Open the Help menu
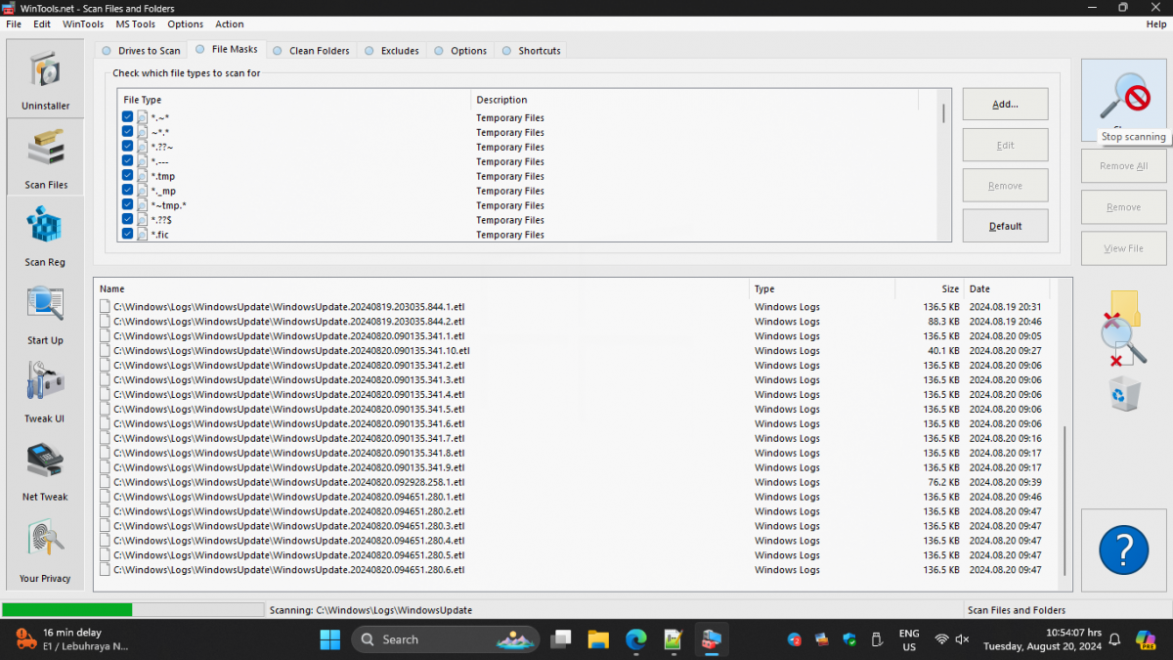1173x660 pixels. (x=1155, y=23)
